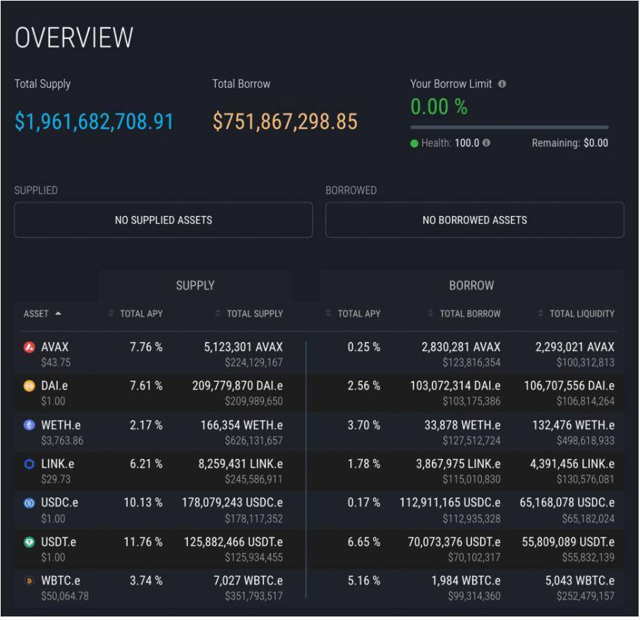
Task: Open info icon next to Health 100.0
Action: [x=486, y=143]
